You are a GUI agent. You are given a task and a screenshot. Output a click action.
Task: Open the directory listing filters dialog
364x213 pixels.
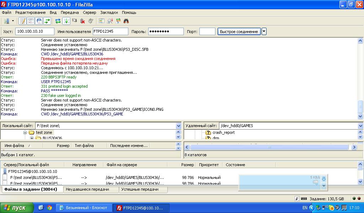tap(101, 21)
